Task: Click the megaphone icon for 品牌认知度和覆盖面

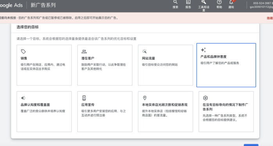Action: click(23, 98)
